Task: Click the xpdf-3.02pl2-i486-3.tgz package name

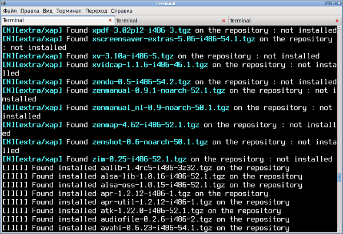Action: point(141,30)
